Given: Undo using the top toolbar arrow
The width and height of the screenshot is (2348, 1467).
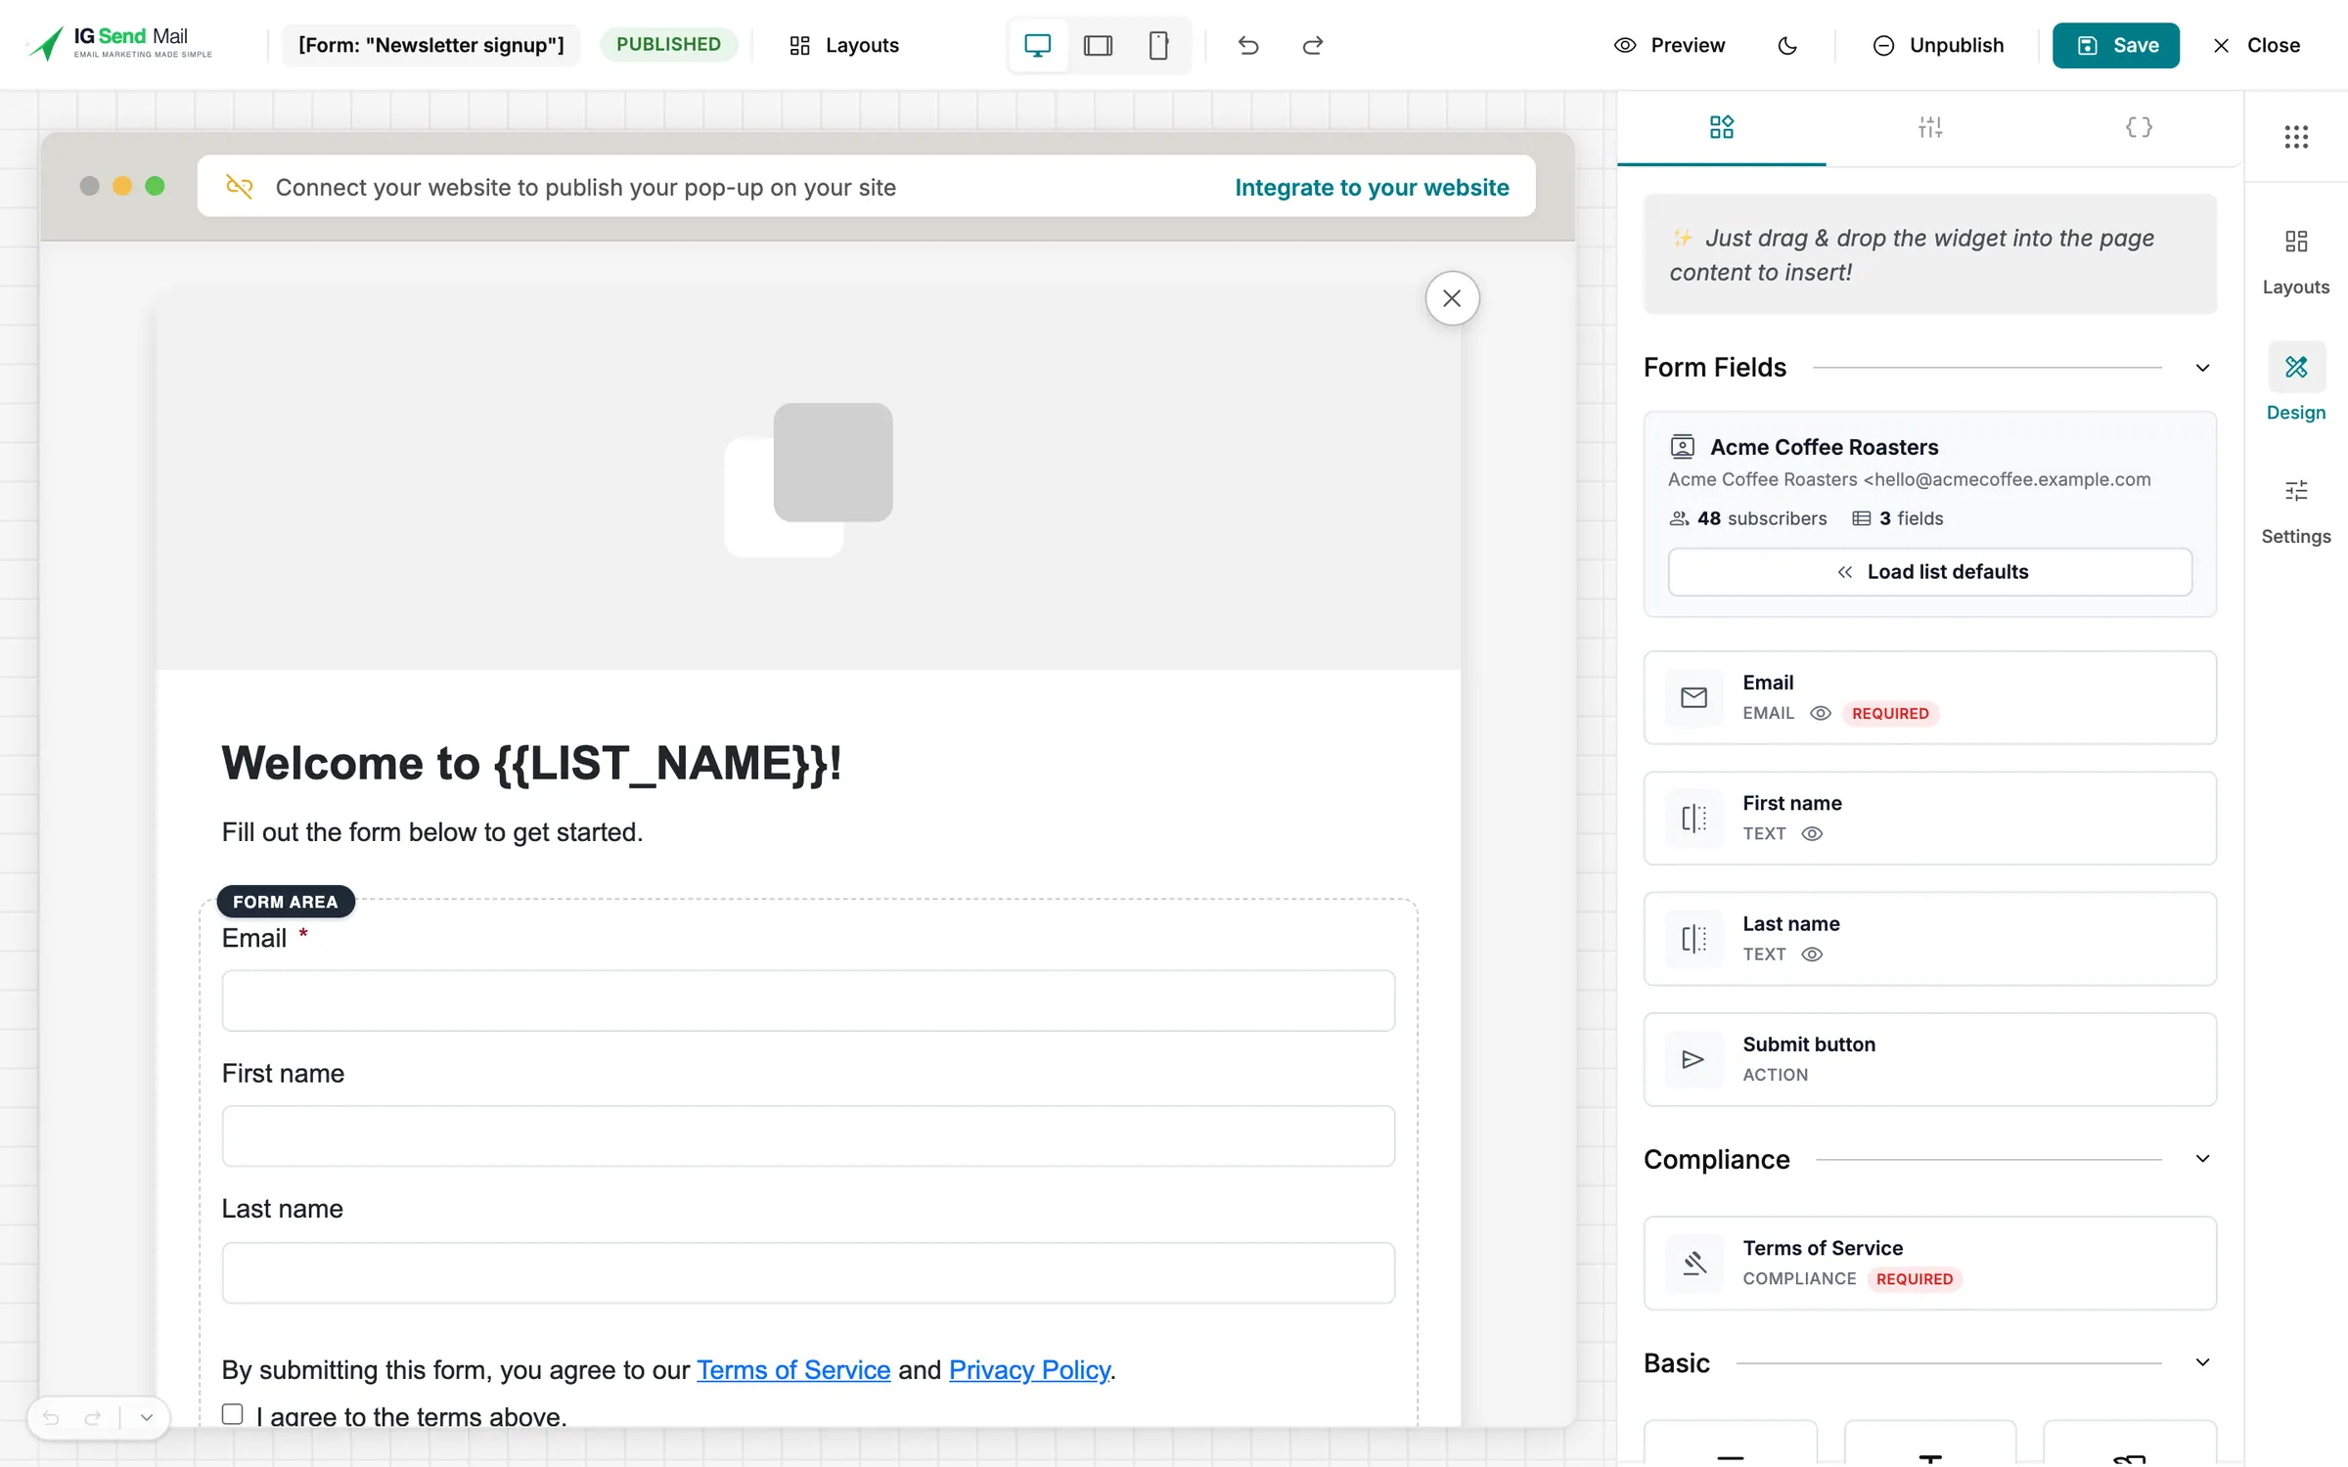Looking at the screenshot, I should point(1247,45).
